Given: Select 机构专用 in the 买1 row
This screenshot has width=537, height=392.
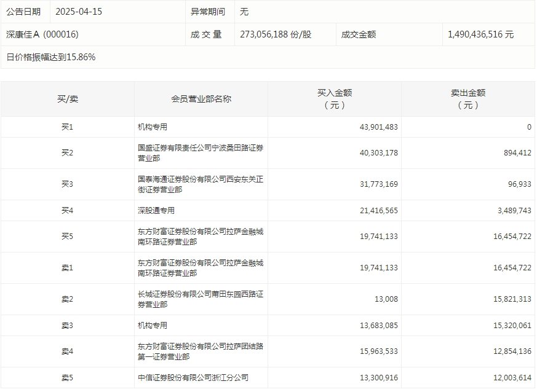Looking at the screenshot, I should (x=153, y=127).
